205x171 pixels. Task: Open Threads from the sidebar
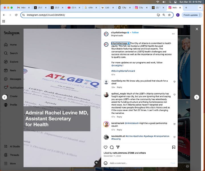tap(11, 155)
